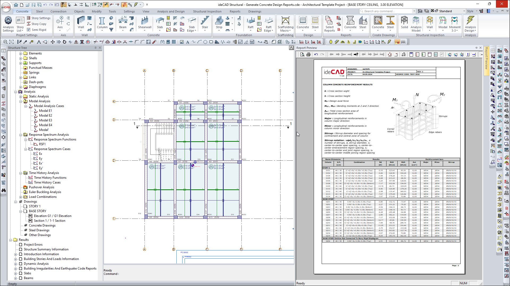Click the print icon in Report Preview
Image resolution: width=510 pixels, height=286 pixels.
click(x=308, y=54)
